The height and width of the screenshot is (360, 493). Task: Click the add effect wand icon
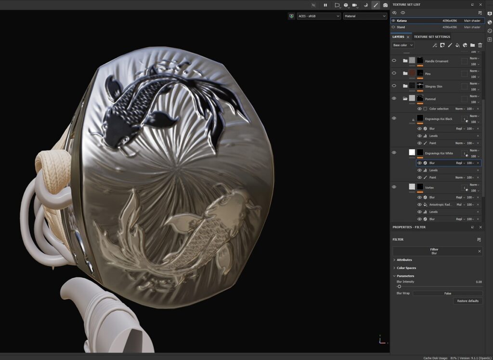coord(434,45)
